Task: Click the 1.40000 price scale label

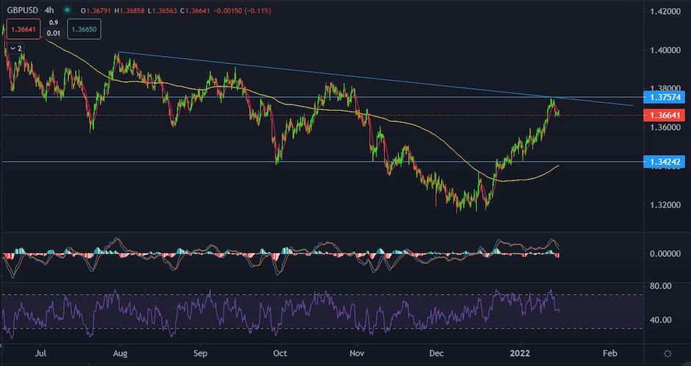Action: (x=665, y=50)
